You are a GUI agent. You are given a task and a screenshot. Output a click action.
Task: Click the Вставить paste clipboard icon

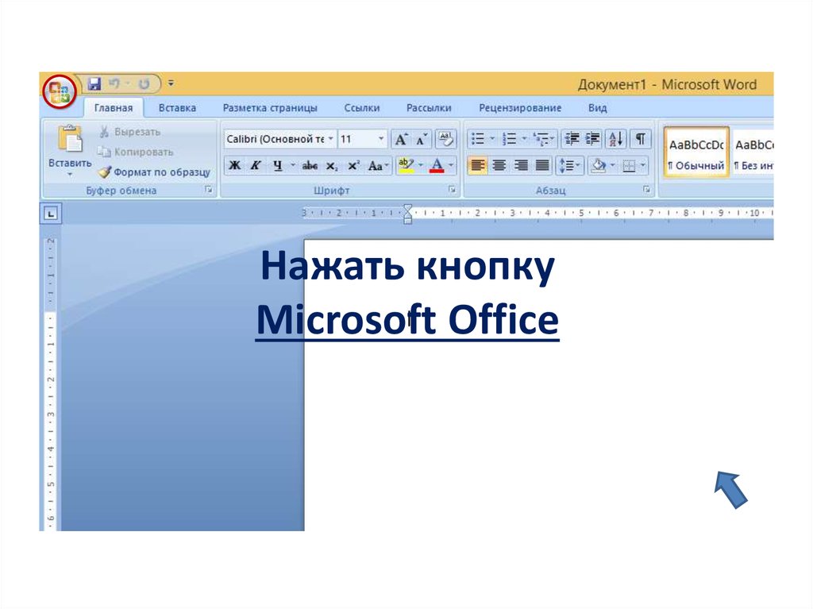tap(70, 139)
